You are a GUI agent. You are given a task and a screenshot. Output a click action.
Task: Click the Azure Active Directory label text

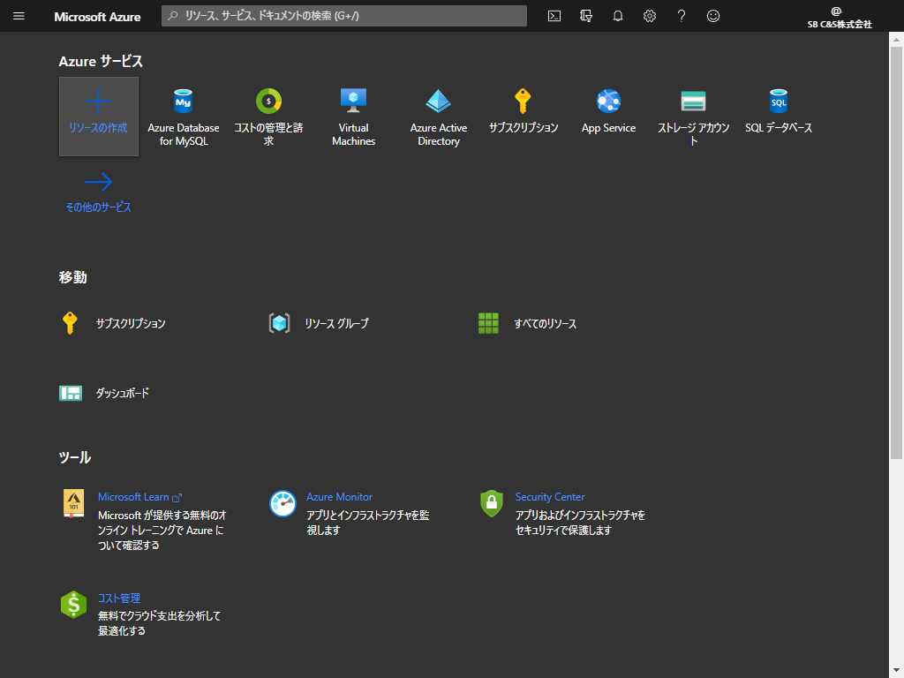(x=438, y=134)
